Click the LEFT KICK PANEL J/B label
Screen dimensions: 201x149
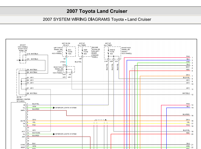(57, 50)
